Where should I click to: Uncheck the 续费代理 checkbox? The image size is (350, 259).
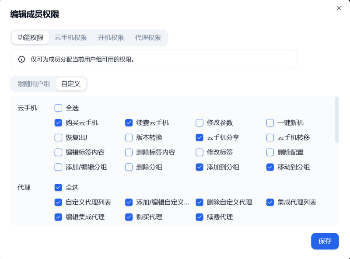click(199, 217)
